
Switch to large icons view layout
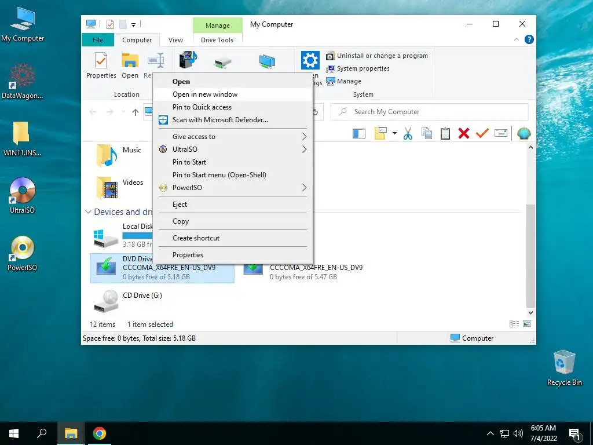pyautogui.click(x=527, y=324)
